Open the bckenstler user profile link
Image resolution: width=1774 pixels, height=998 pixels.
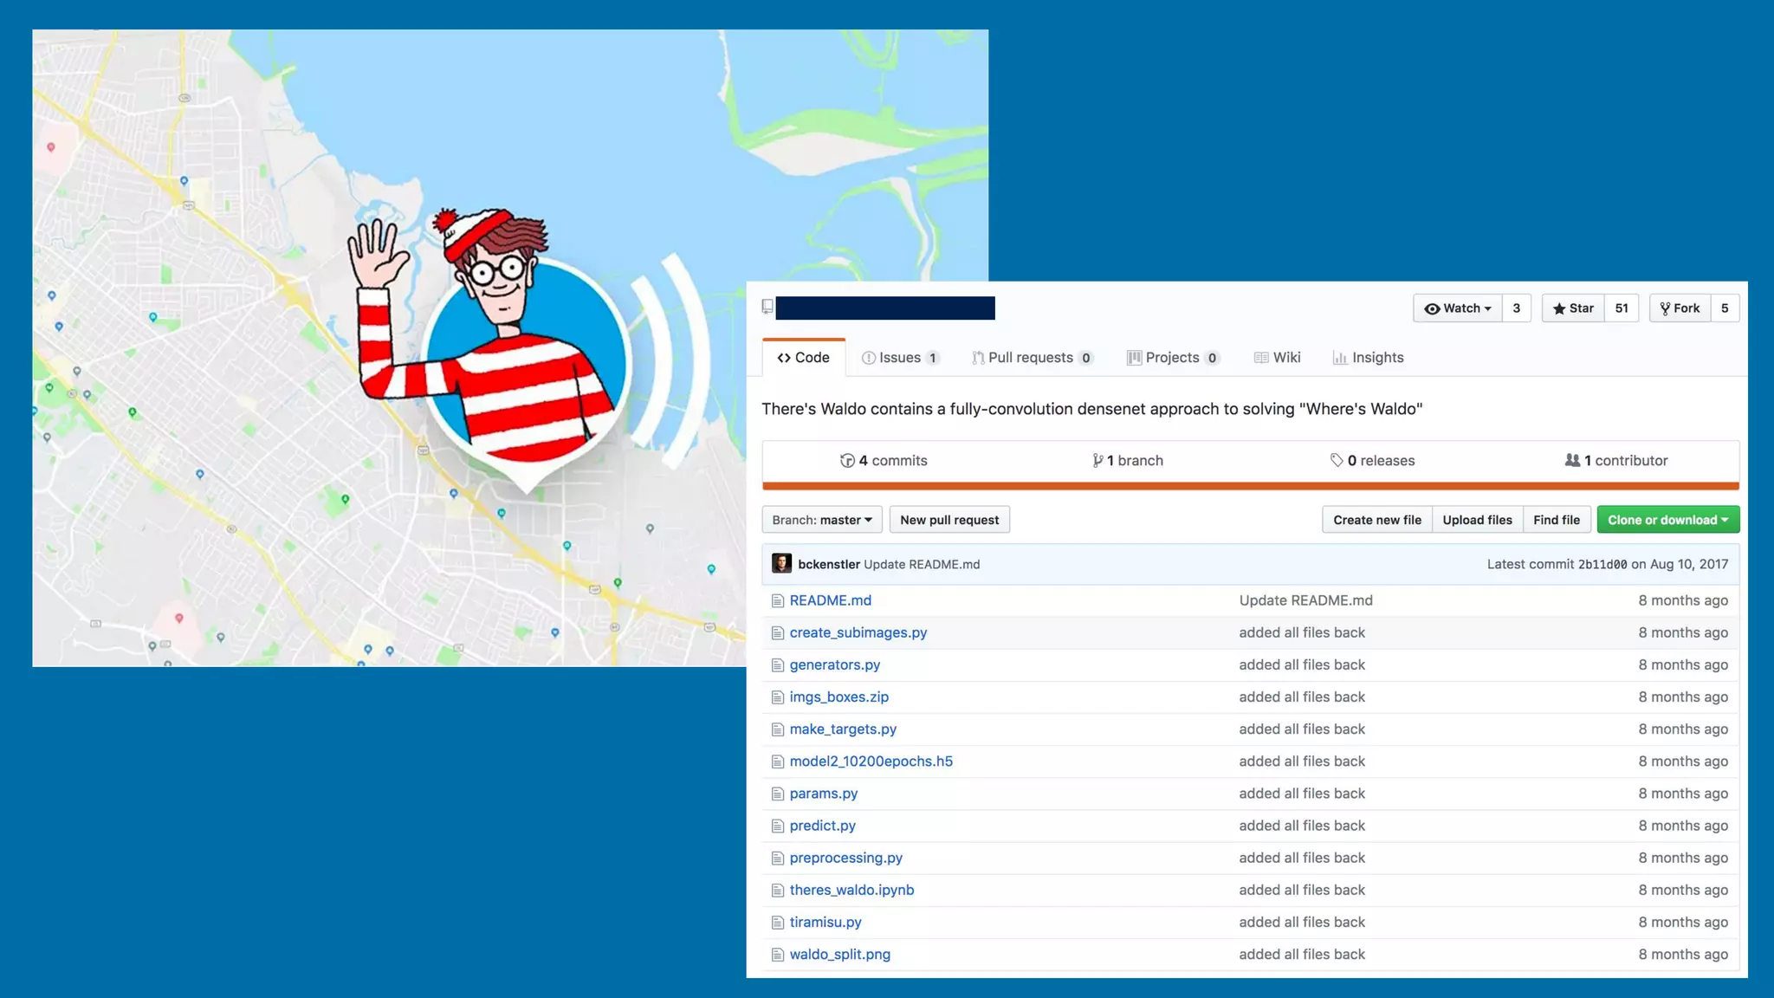coord(829,564)
